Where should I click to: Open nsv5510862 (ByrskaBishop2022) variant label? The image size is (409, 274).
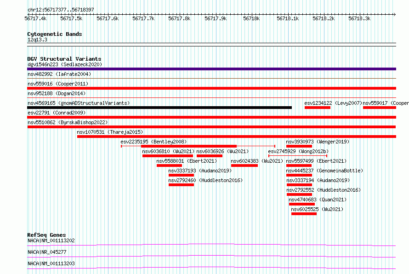(x=68, y=122)
